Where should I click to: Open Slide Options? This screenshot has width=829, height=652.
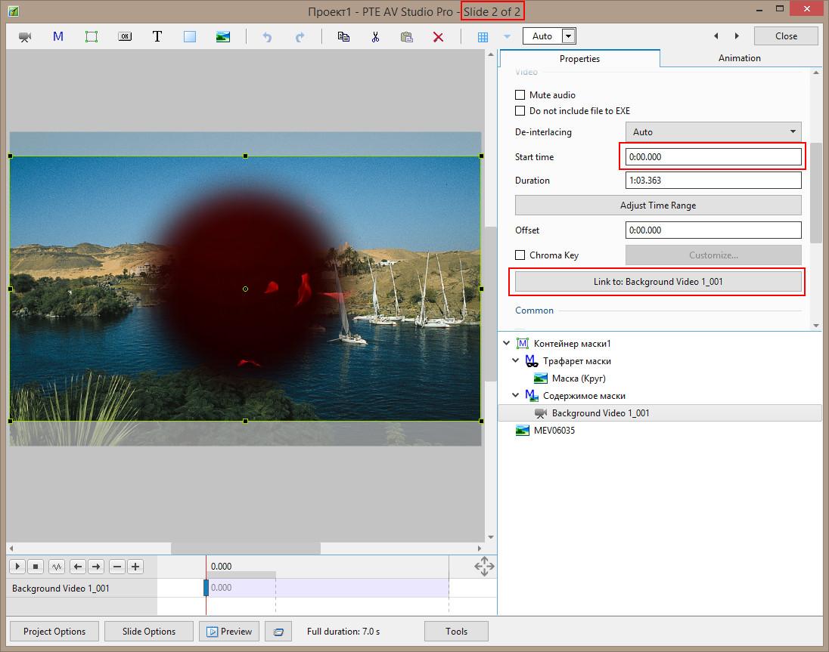click(x=148, y=632)
